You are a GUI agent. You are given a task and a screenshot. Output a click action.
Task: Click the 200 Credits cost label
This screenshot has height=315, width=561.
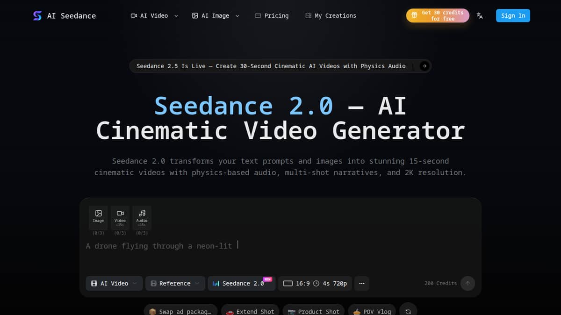(x=440, y=283)
